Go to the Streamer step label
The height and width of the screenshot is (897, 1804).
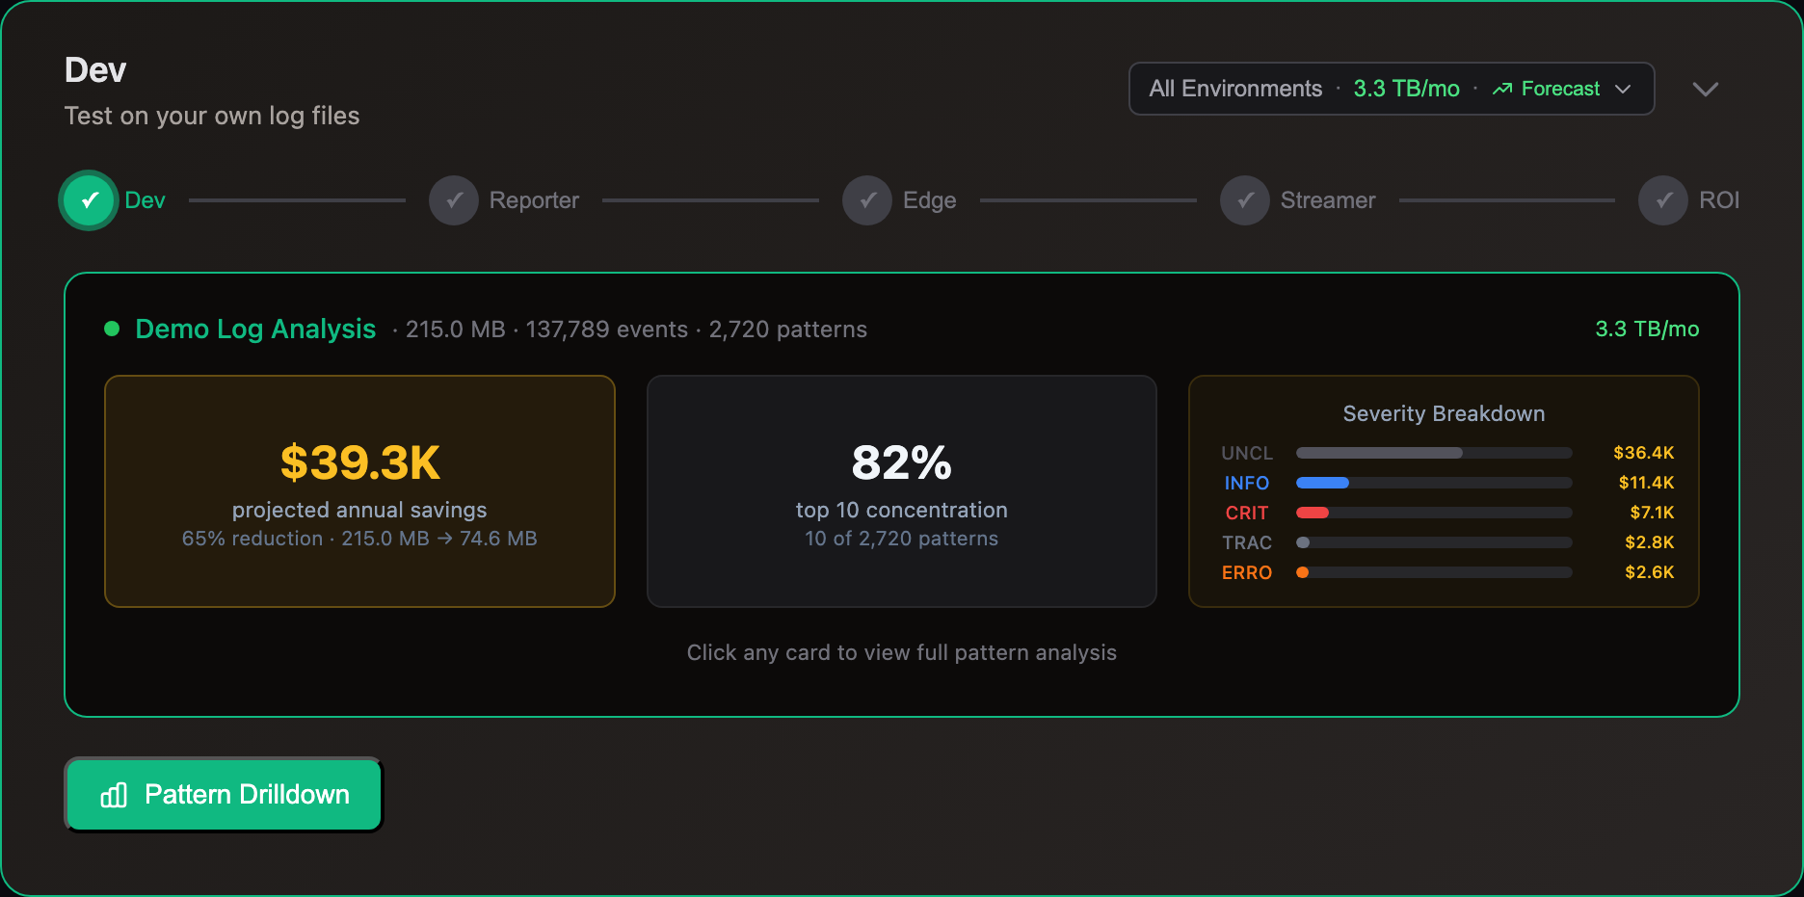click(1327, 200)
